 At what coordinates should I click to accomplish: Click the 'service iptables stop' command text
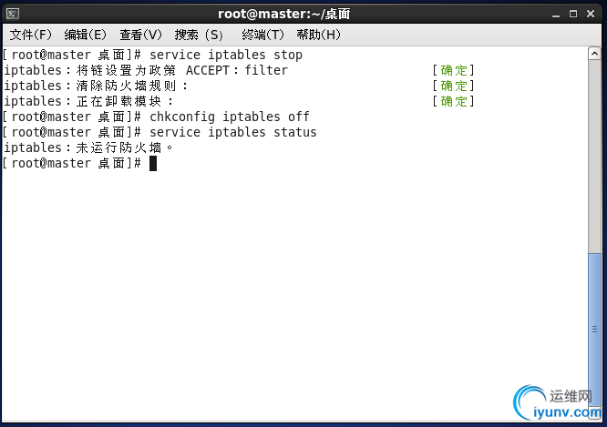tap(226, 55)
